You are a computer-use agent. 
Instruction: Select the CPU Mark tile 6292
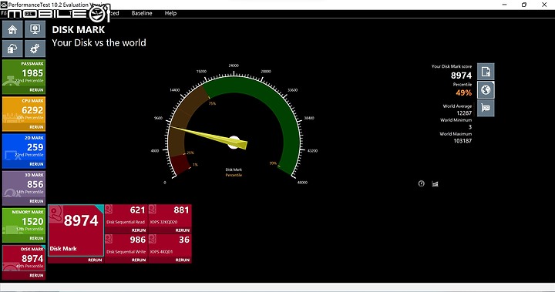24,110
